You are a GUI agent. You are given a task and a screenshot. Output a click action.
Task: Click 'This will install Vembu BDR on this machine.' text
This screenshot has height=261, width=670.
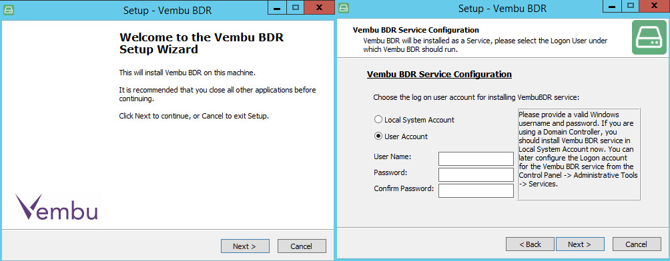[187, 73]
